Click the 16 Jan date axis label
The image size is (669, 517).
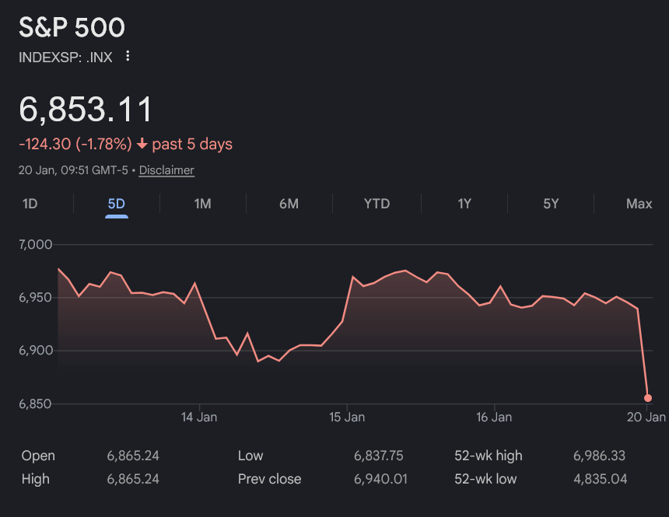[494, 417]
